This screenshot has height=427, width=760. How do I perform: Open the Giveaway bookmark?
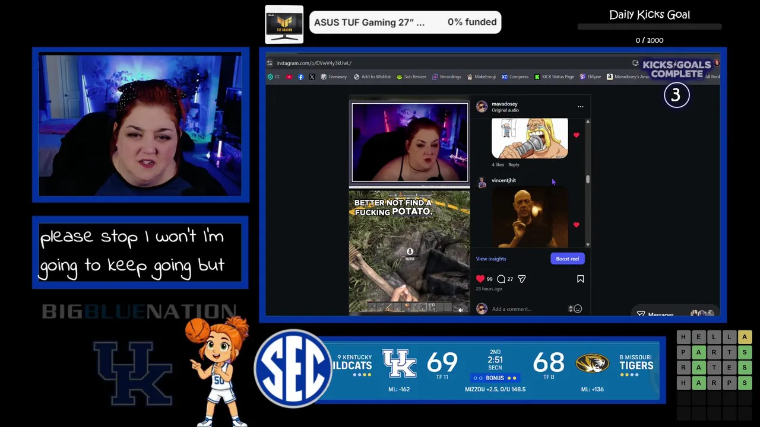point(334,77)
